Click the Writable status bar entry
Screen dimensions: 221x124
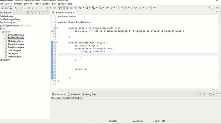pos(113,121)
